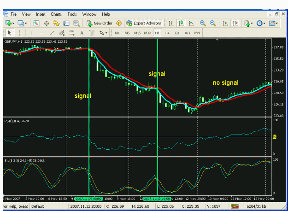This screenshot has width=288, height=211.
Task: Click the Profiles icon
Action: pyautogui.click(x=21, y=23)
